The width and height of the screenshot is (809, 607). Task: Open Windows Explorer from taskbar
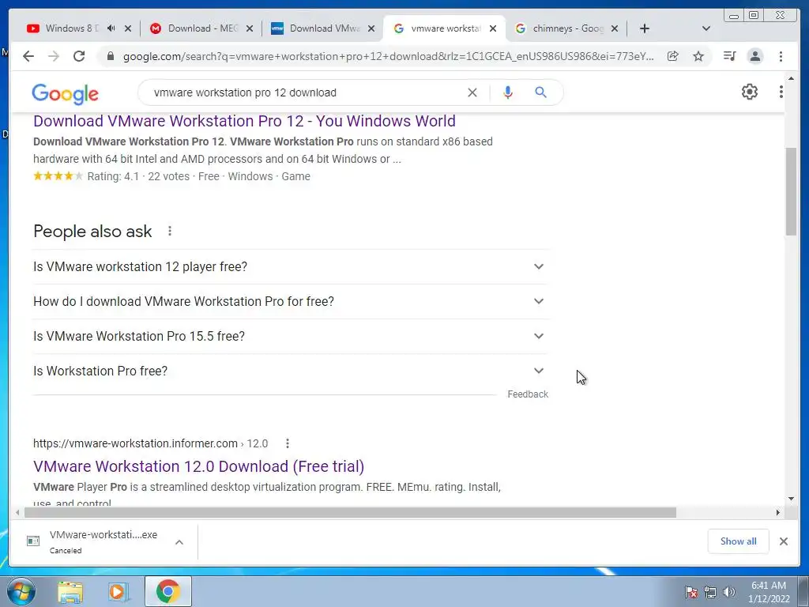70,591
